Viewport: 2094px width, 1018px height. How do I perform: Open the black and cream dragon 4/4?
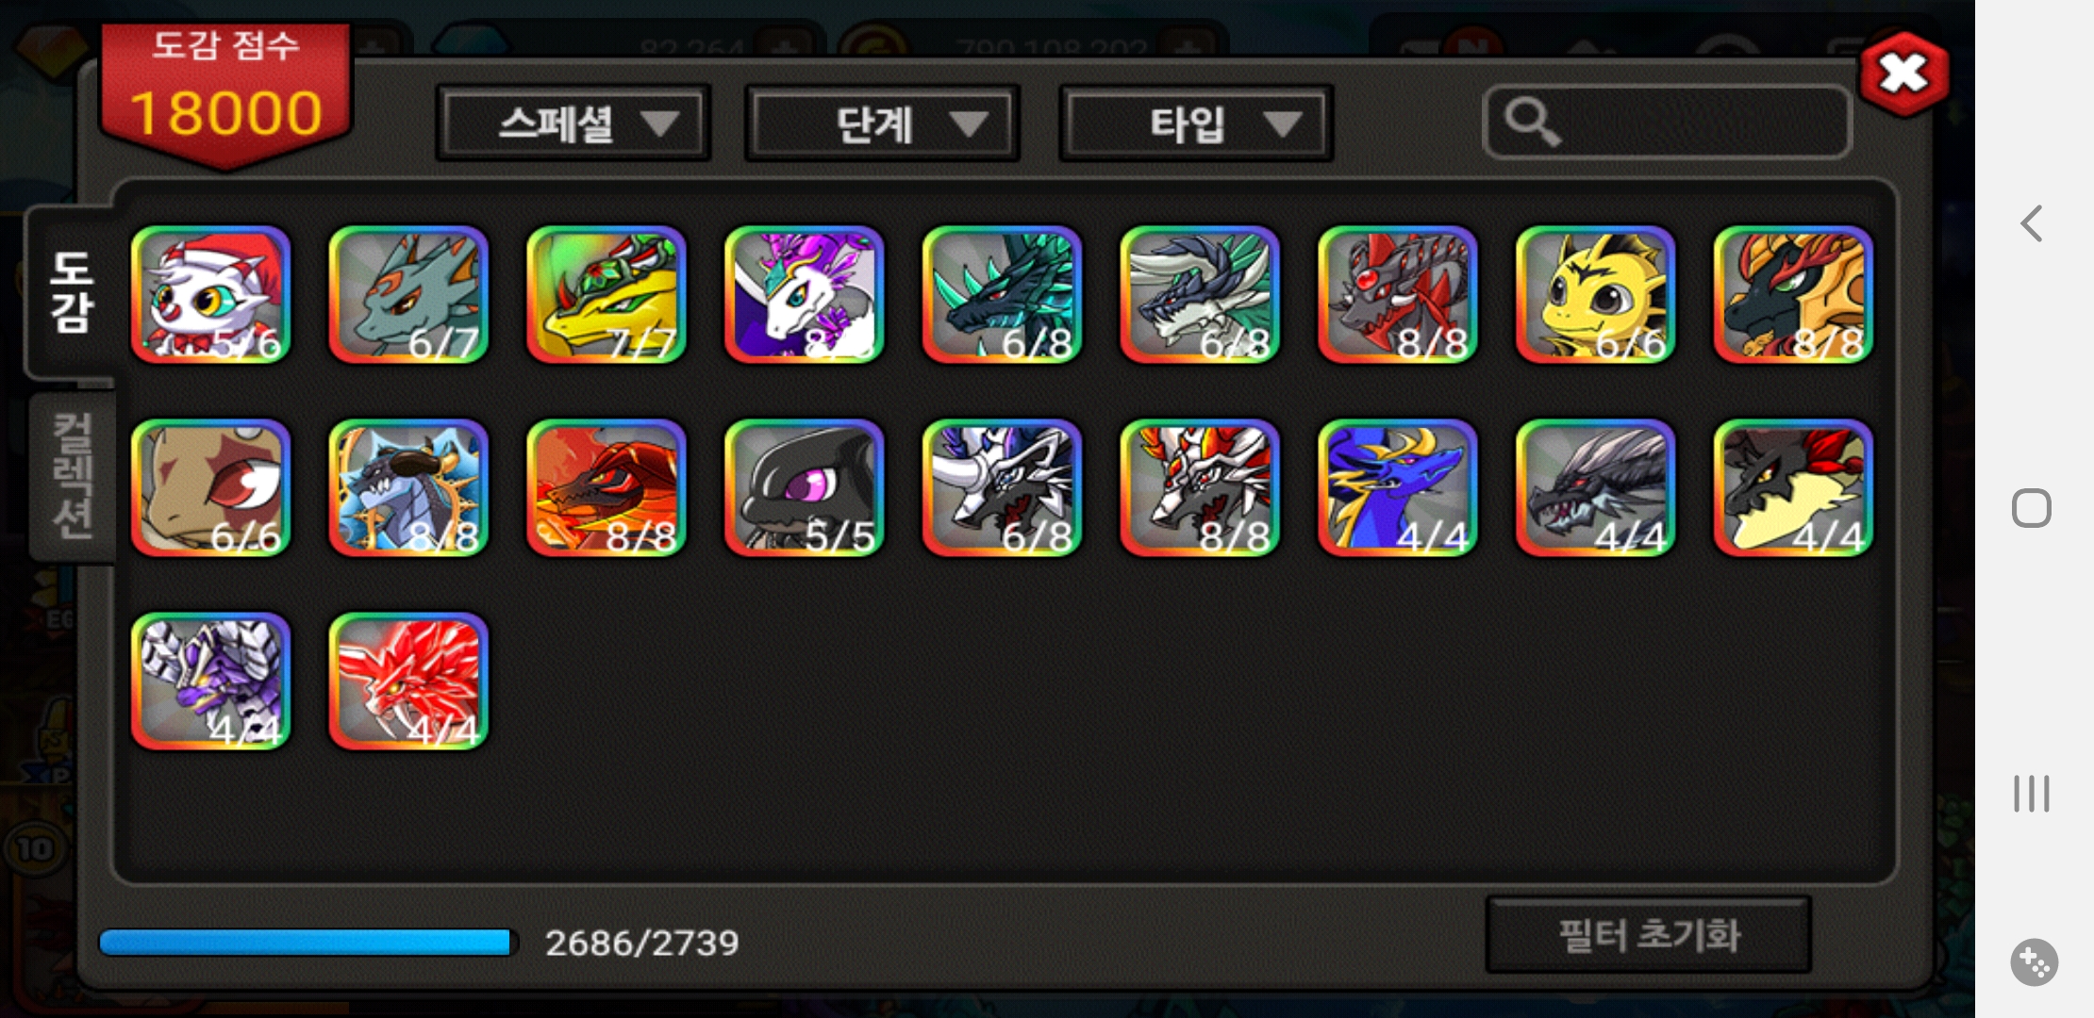click(1792, 488)
